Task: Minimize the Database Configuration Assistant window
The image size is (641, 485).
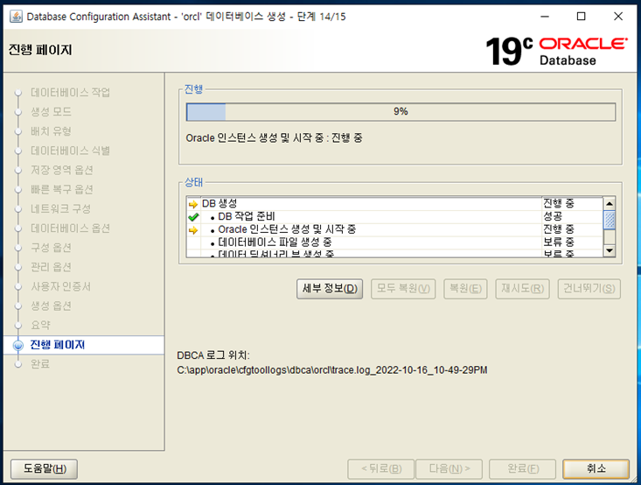Action: tap(545, 17)
